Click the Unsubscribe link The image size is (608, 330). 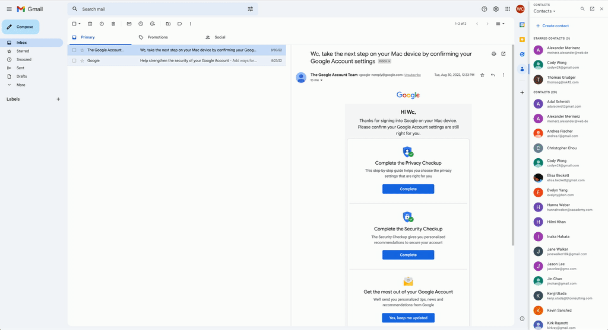point(413,75)
